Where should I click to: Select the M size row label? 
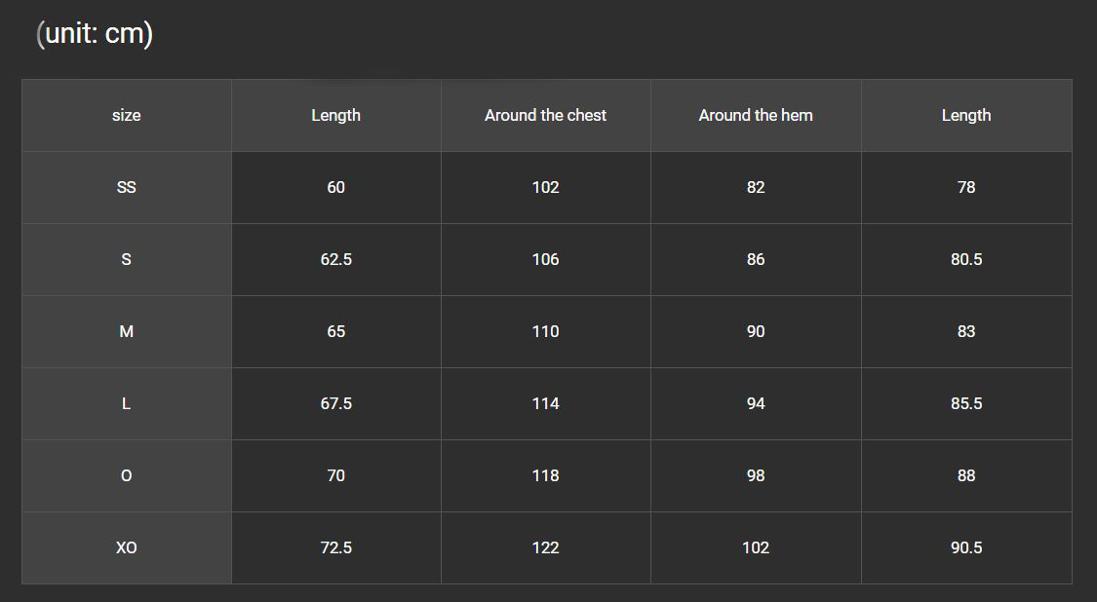point(127,331)
